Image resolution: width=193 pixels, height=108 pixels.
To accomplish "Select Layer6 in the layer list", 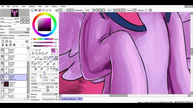I will (14, 77).
